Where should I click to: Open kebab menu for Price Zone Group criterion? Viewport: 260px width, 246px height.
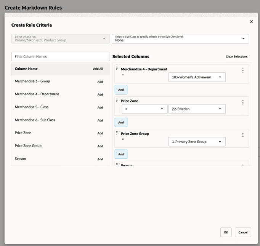click(243, 135)
